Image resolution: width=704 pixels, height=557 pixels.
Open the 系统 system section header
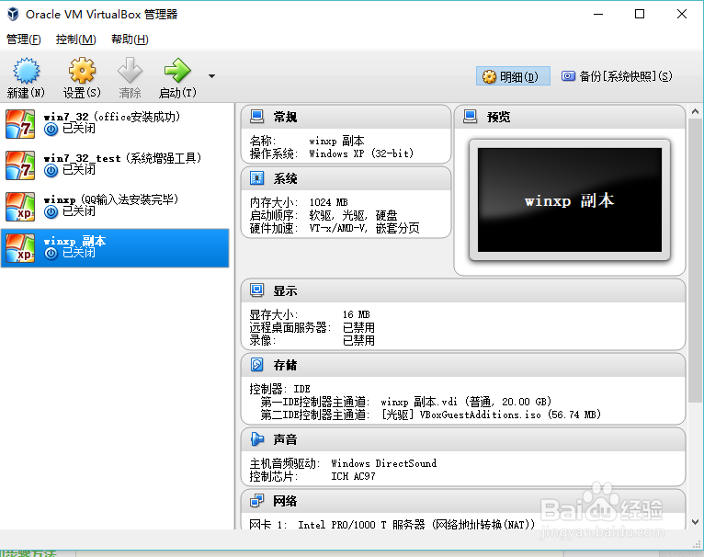click(346, 179)
